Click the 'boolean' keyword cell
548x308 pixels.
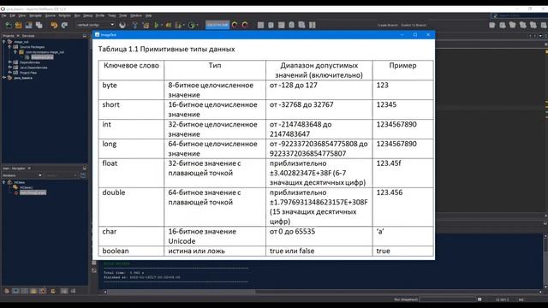point(131,251)
